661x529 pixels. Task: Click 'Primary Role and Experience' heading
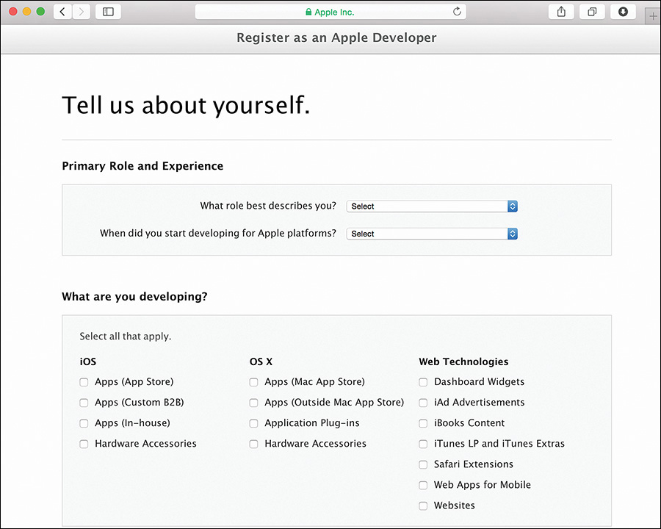click(x=142, y=166)
